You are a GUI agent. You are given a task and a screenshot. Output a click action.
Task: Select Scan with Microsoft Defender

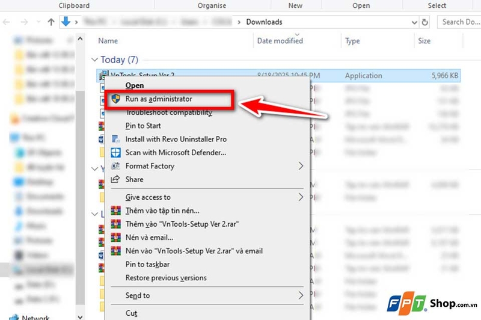click(176, 153)
